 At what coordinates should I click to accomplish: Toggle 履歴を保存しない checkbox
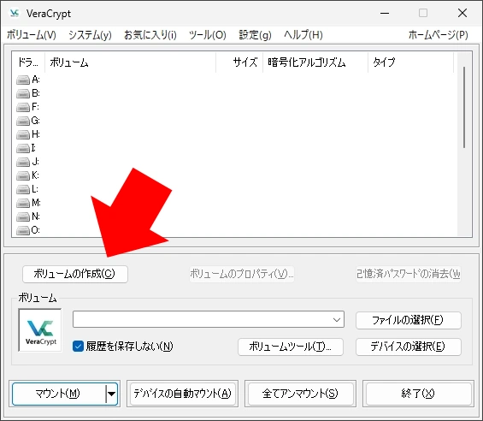coord(78,346)
